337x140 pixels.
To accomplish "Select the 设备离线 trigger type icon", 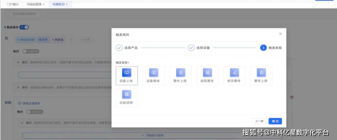I will pyautogui.click(x=154, y=73).
